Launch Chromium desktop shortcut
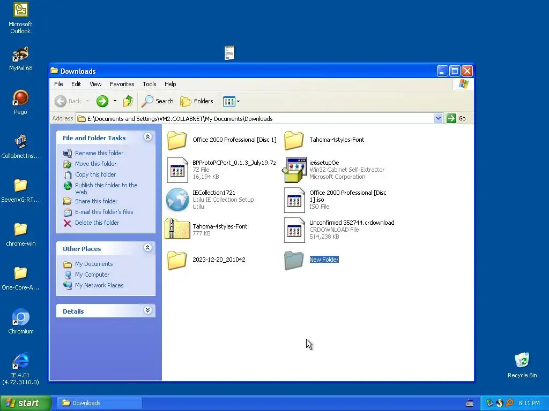Image resolution: width=549 pixels, height=411 pixels. pyautogui.click(x=21, y=322)
